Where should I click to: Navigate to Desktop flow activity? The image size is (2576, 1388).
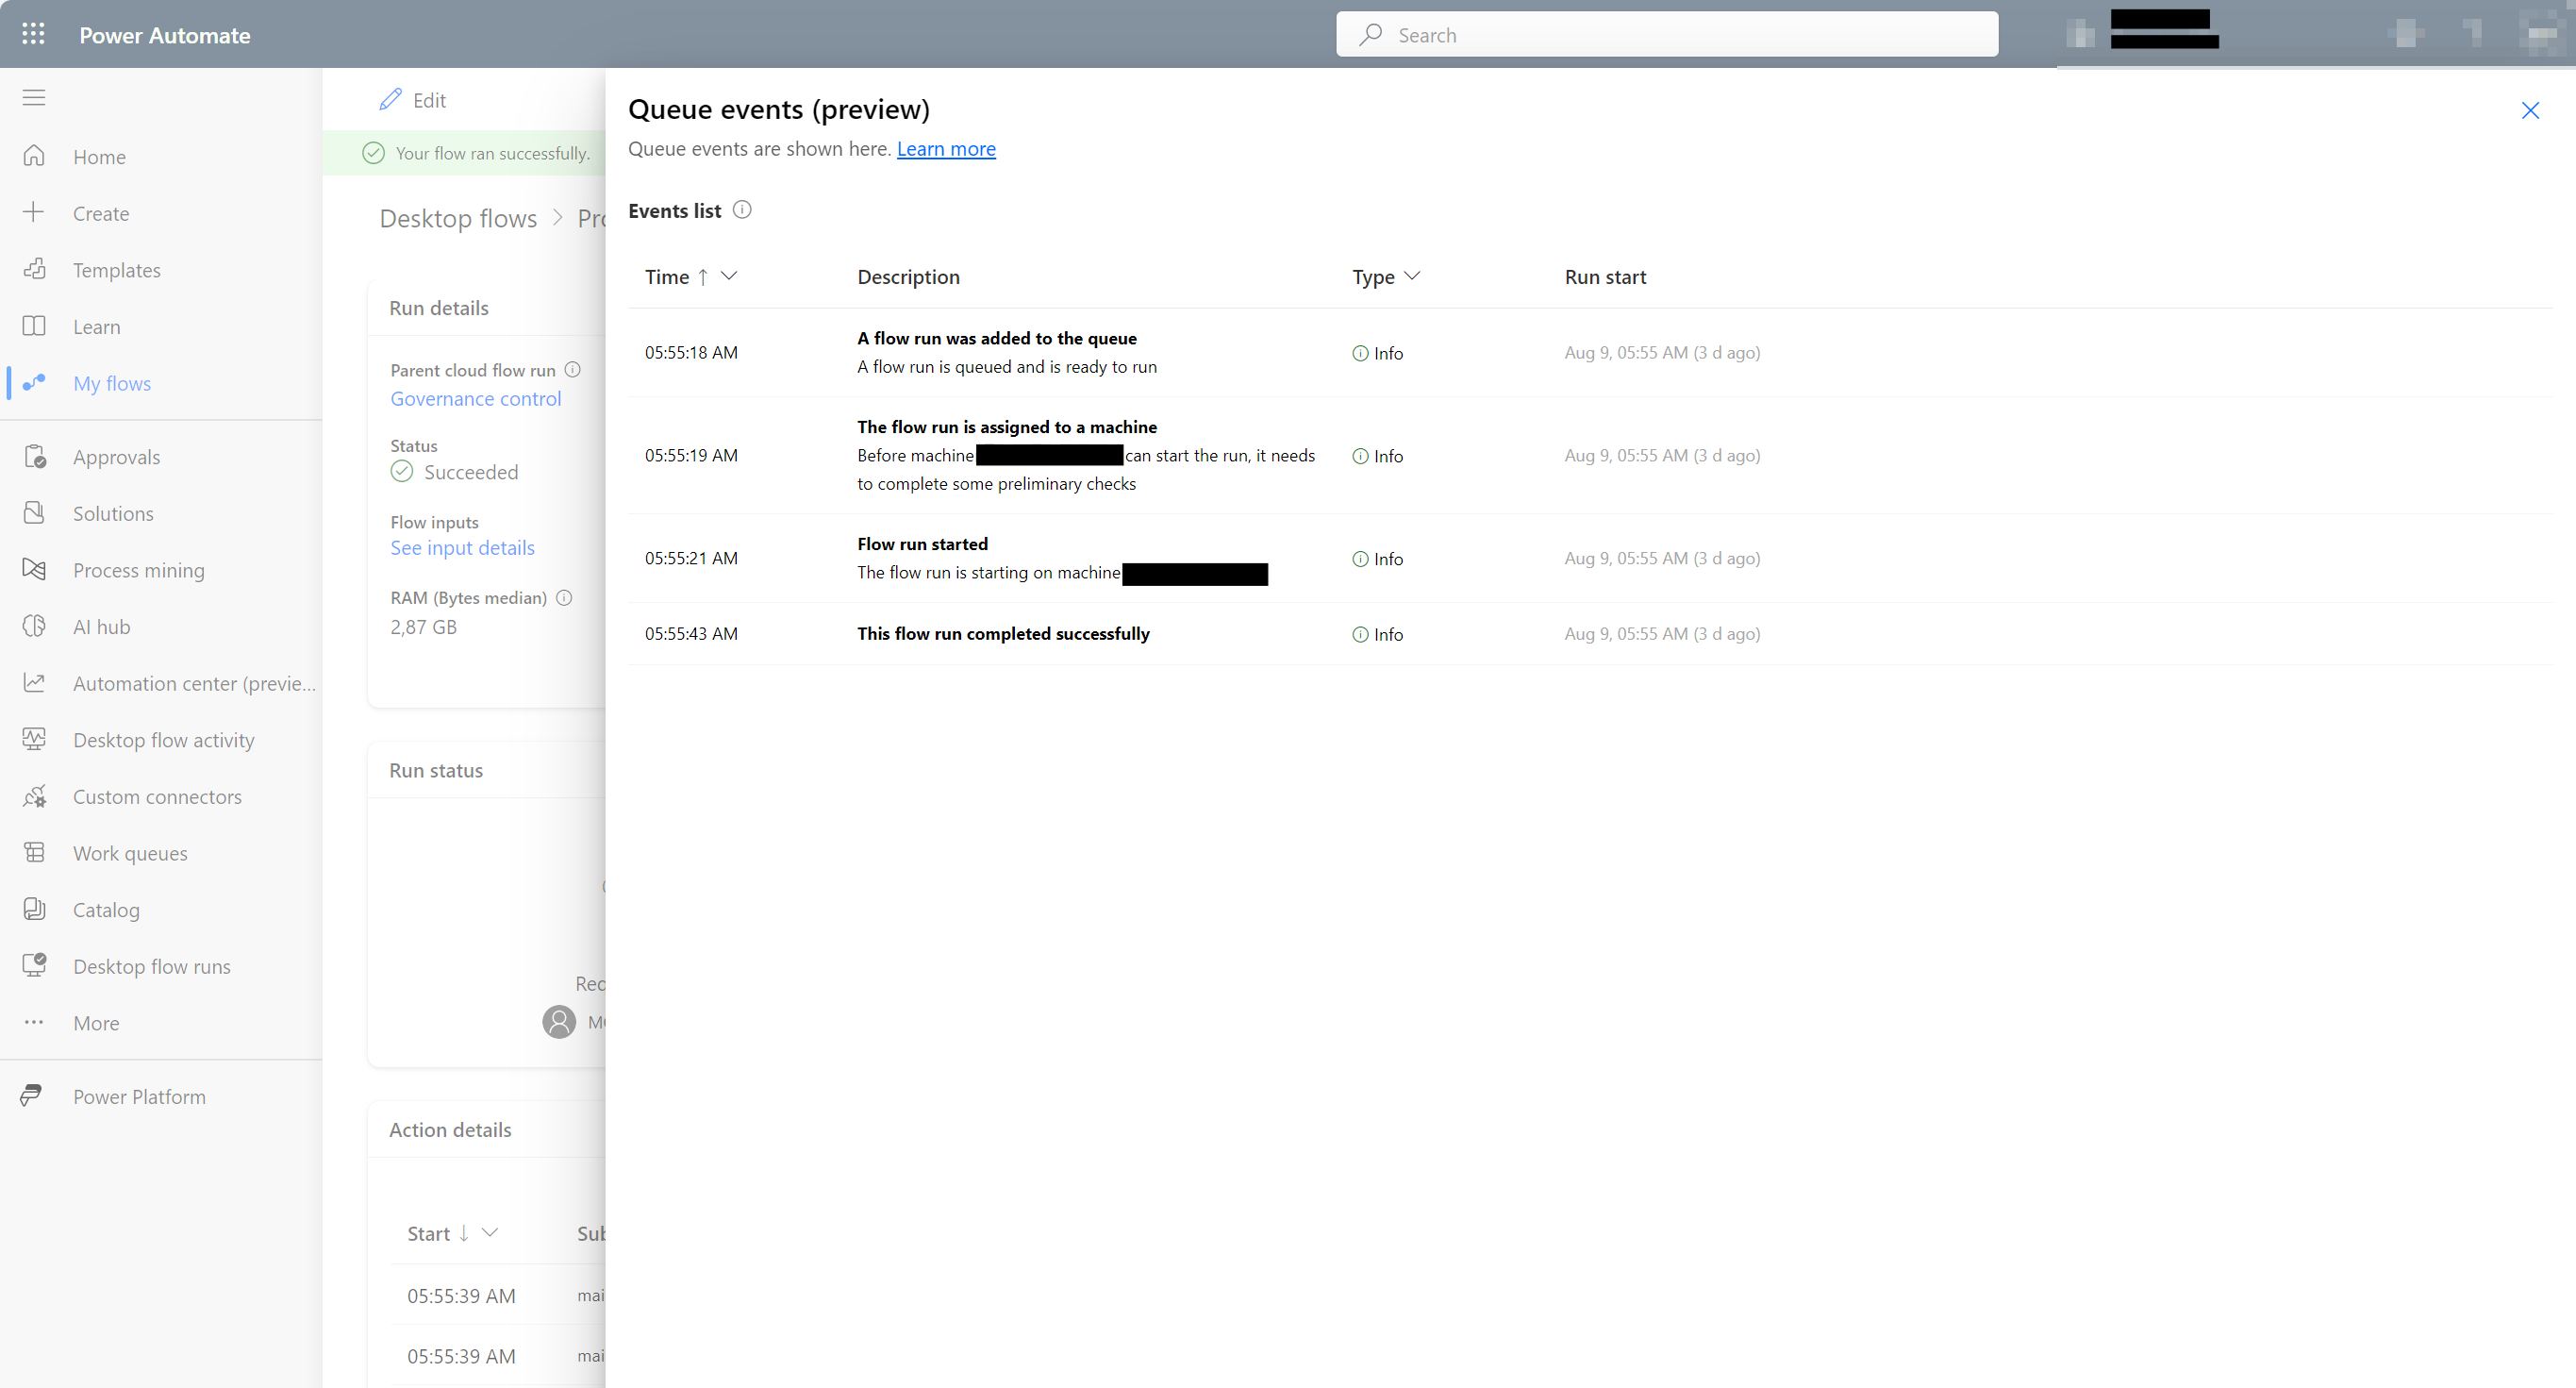click(x=164, y=739)
